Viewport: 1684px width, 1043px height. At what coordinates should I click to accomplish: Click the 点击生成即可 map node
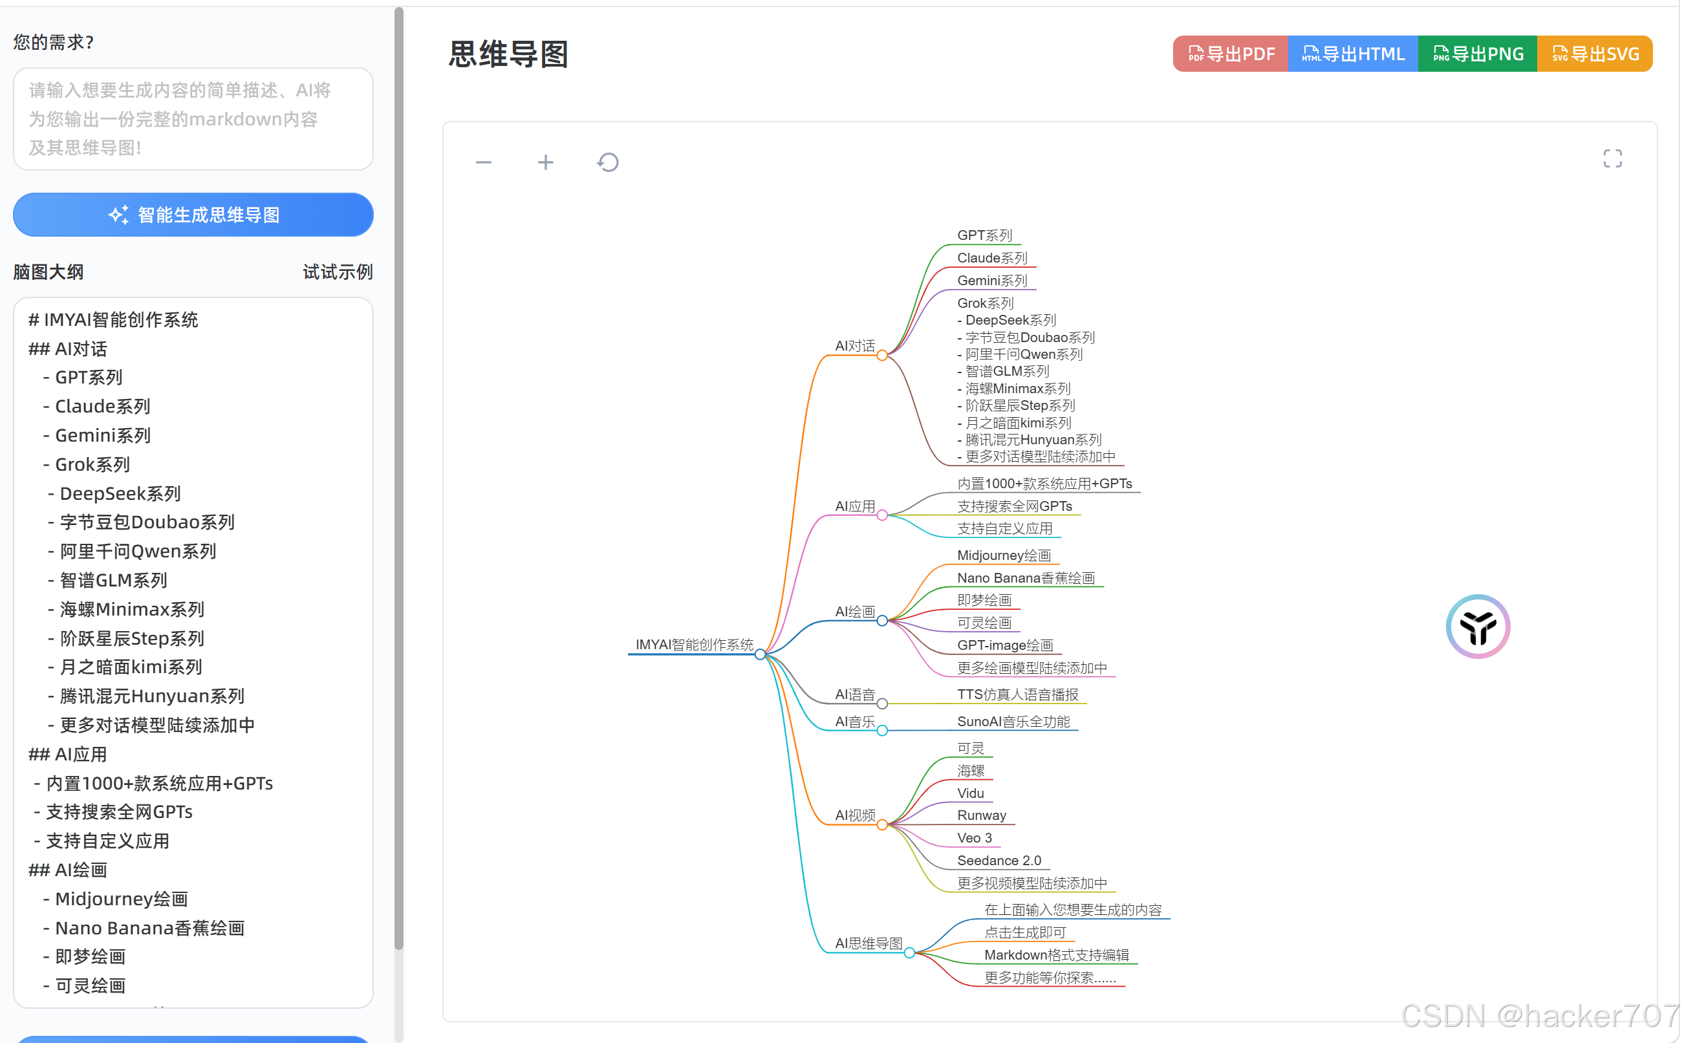[1025, 932]
